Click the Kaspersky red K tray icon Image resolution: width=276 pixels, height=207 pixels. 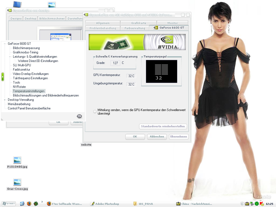click(262, 204)
